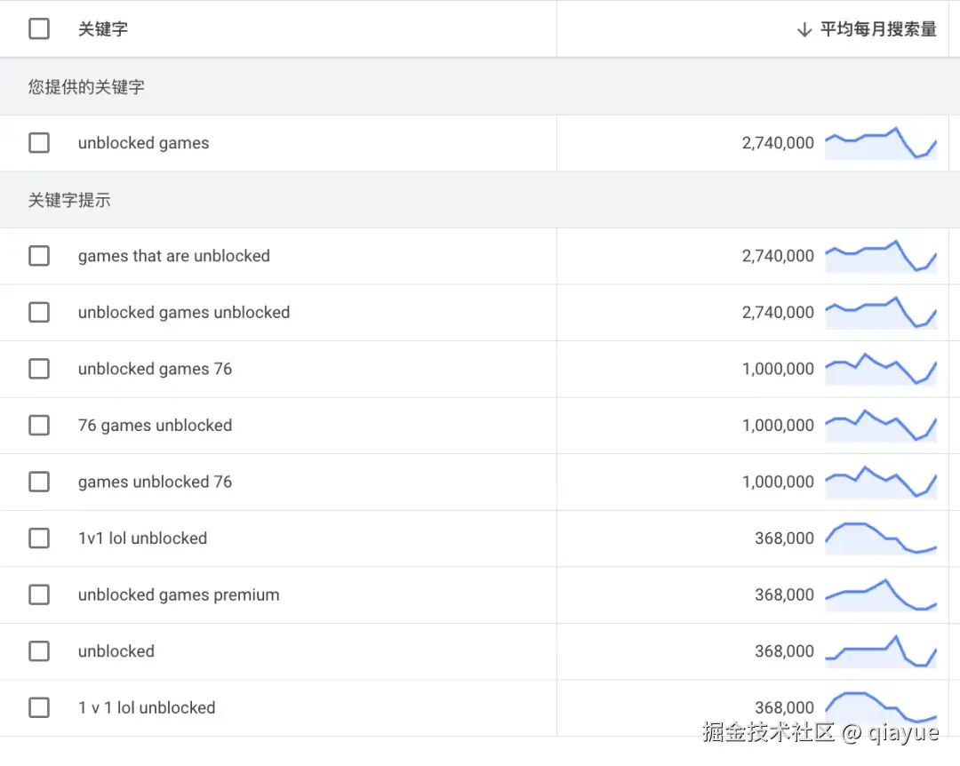This screenshot has height=766, width=960.
Task: Click the 关键字提示 section header
Action: click(x=69, y=200)
